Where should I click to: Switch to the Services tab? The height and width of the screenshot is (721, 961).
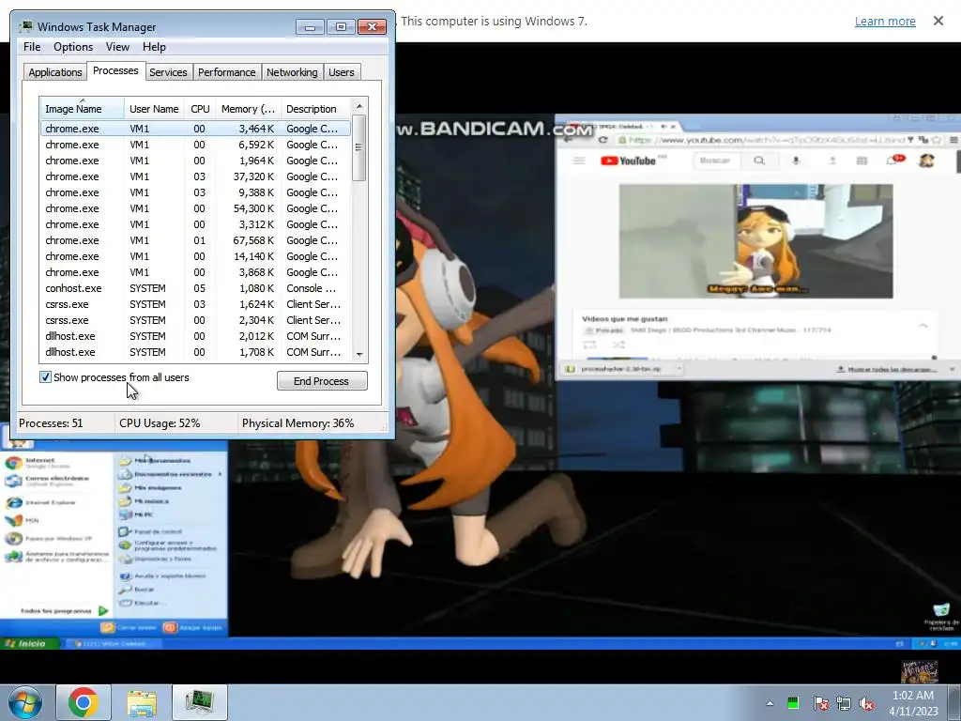tap(168, 72)
